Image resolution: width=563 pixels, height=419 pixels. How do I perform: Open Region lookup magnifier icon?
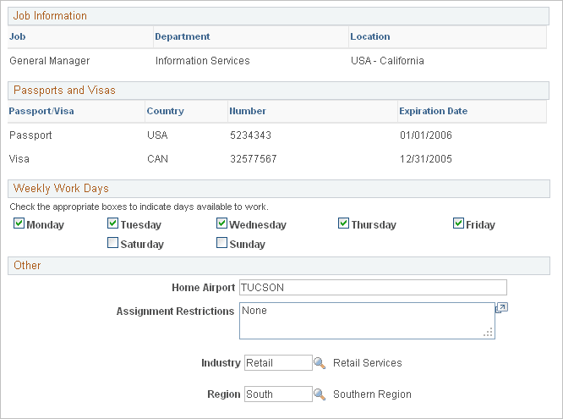pos(320,394)
